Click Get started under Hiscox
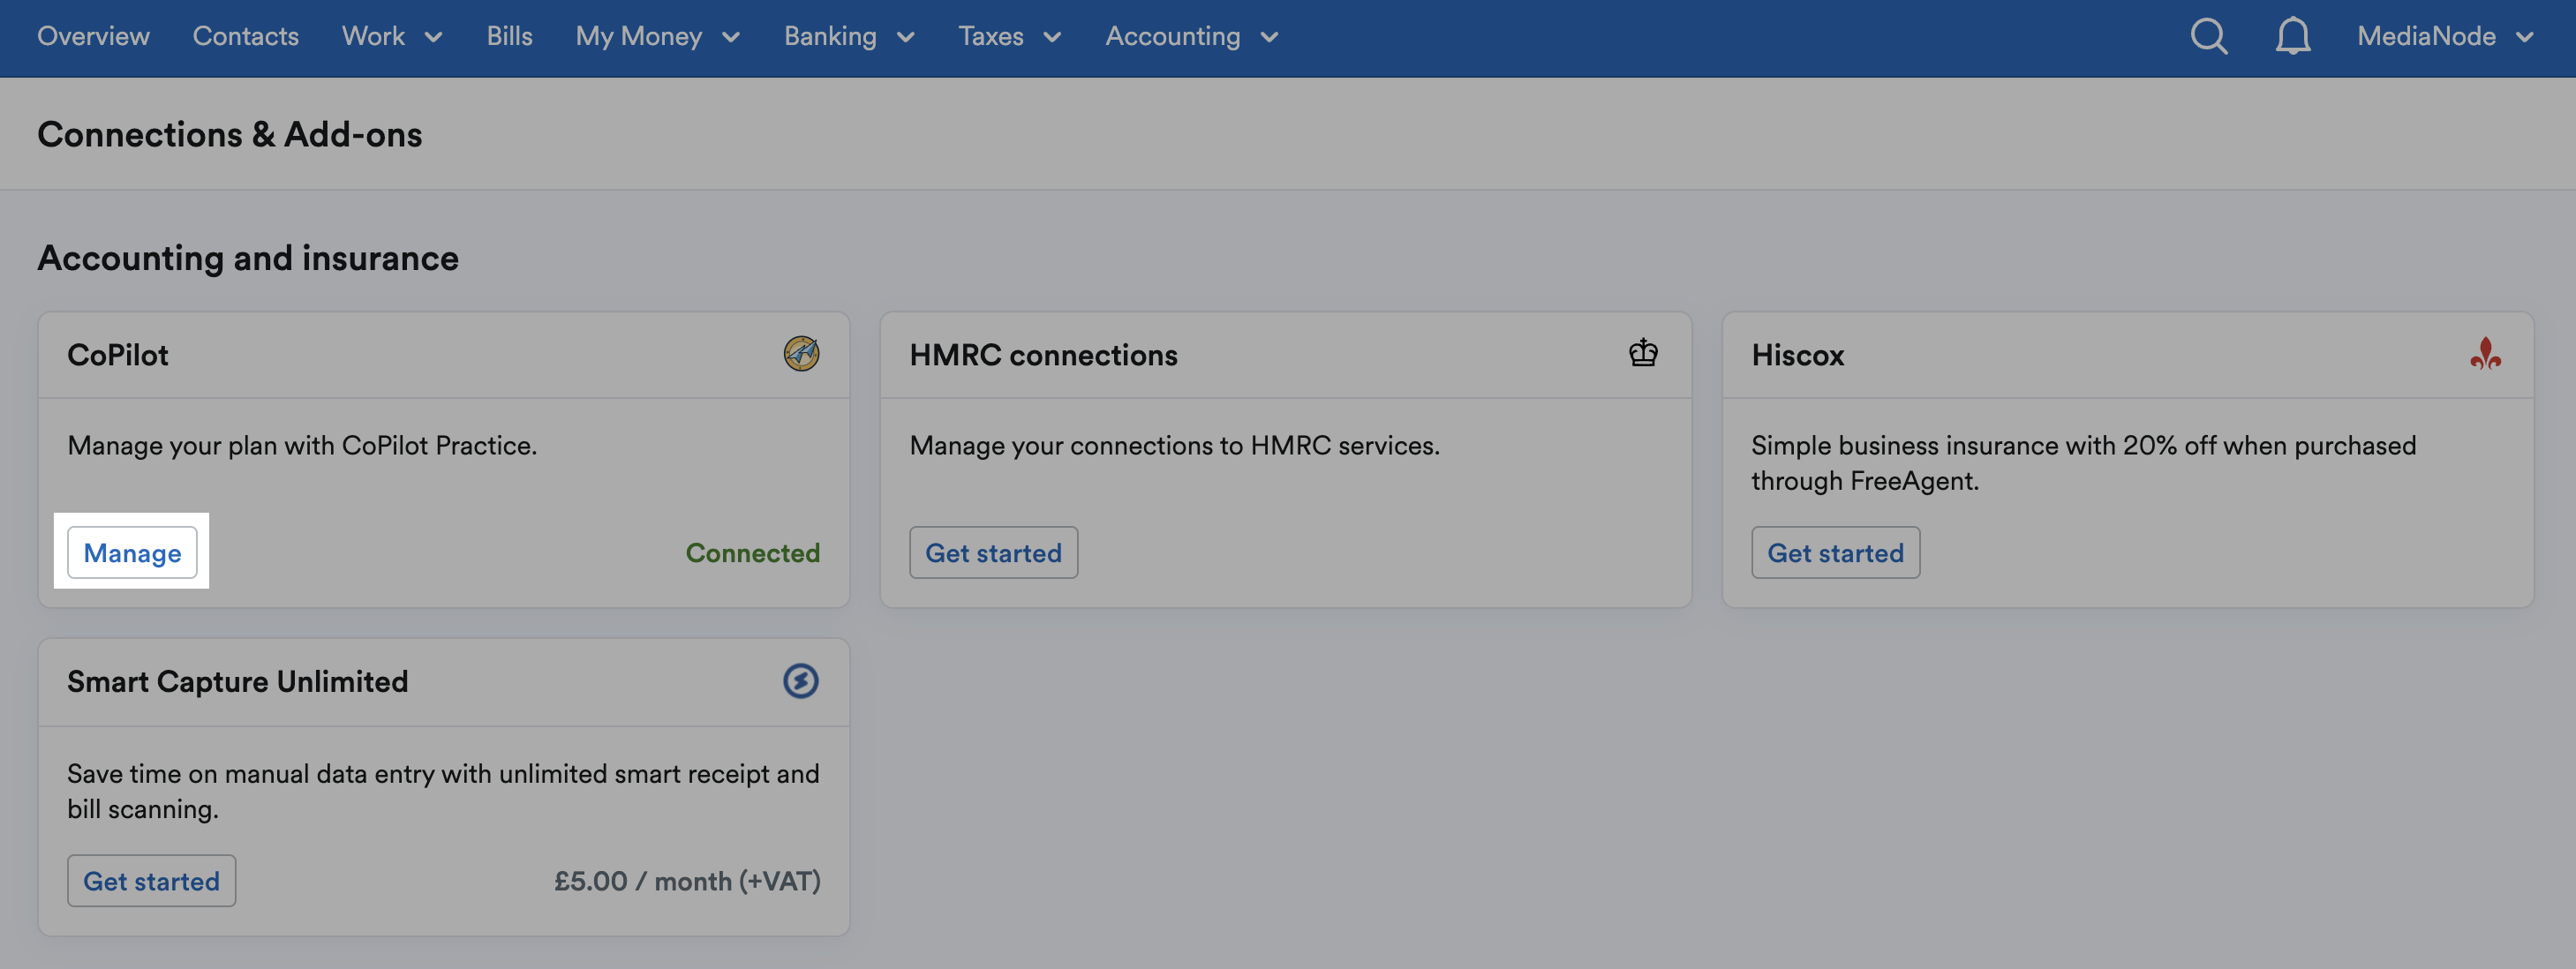Viewport: 2576px width, 969px height. point(1835,553)
